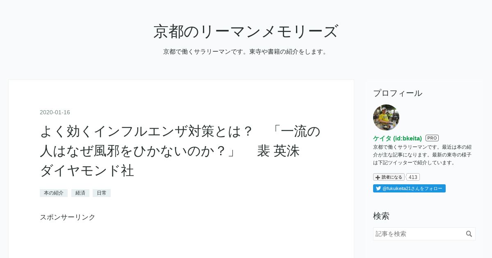Screen dimensions: 492x258
Task: Open the article title about インフルエンザ対策
Action: pyautogui.click(x=180, y=151)
